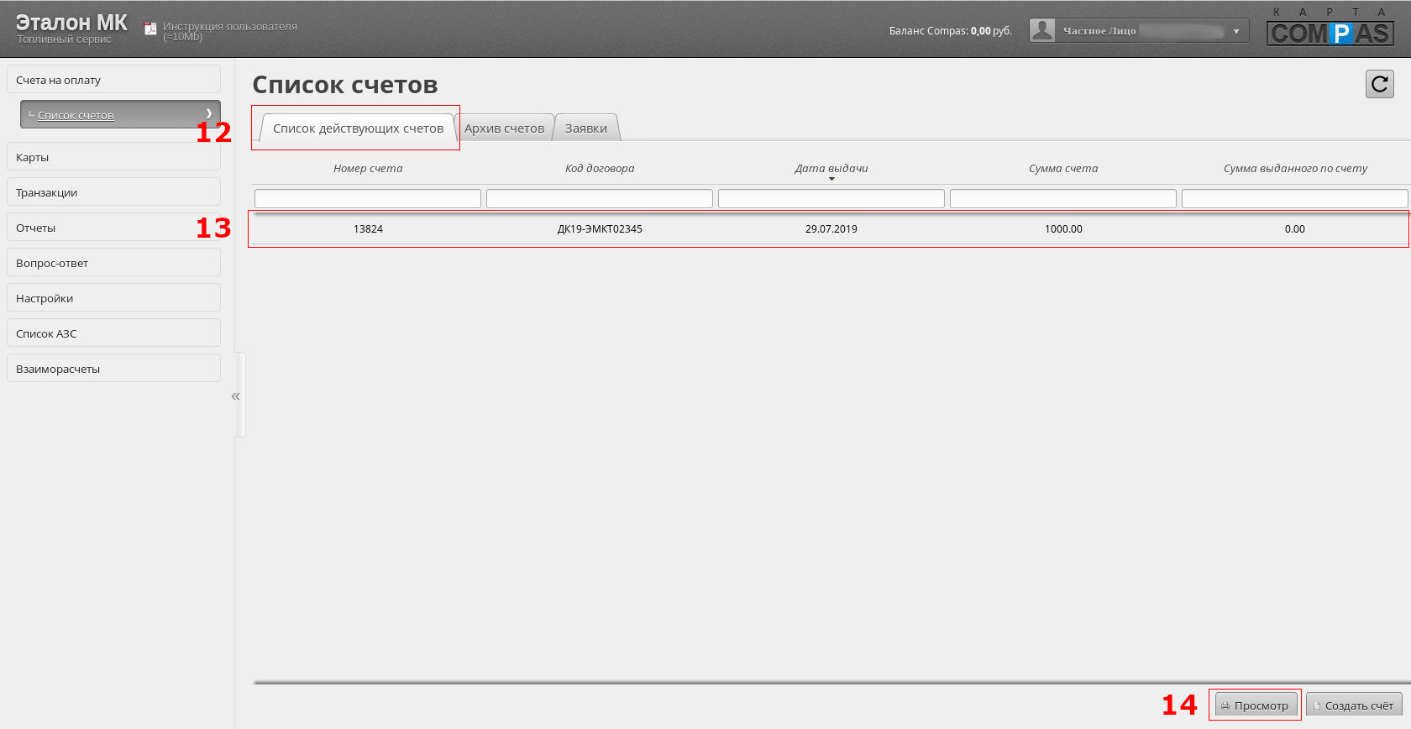Open Список счетов submenu item

[120, 115]
